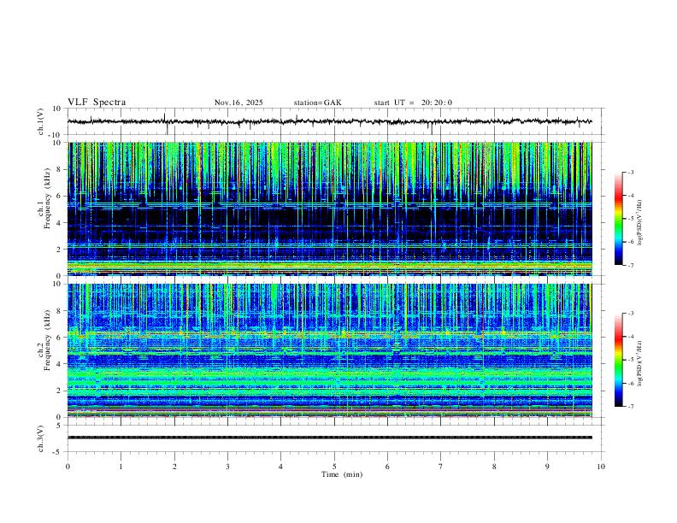Click the '9' tick on the Time axis

coord(547,467)
